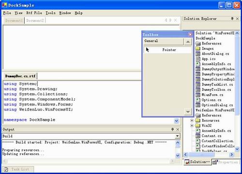Click the DummyPropertyWindow file icon
The width and height of the screenshot is (242, 174).
[198, 74]
